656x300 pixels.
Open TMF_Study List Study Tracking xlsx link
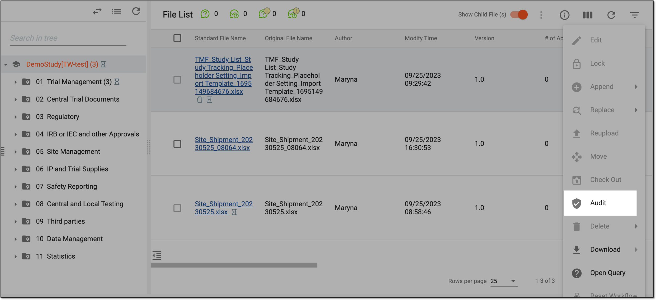point(224,75)
